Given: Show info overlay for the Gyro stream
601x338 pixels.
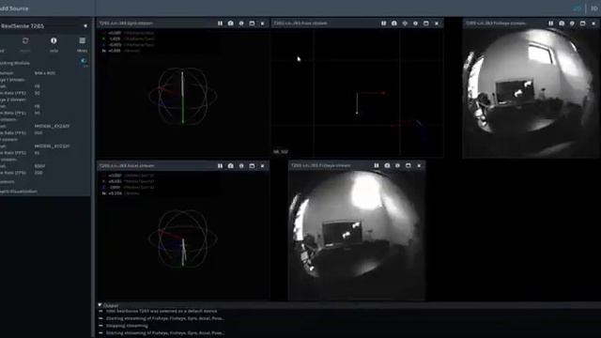Looking at the screenshot, I should click(241, 23).
